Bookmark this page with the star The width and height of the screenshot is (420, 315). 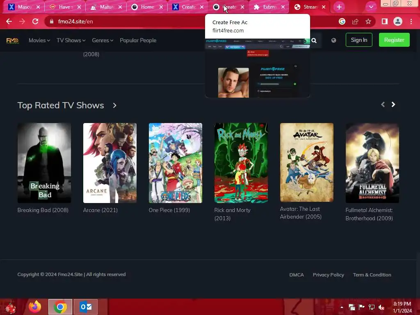pos(368,21)
